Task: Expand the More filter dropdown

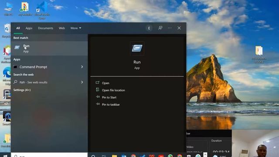Action: (76, 28)
